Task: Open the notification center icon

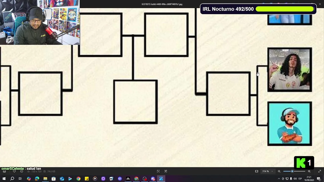Action: tap(319, 179)
